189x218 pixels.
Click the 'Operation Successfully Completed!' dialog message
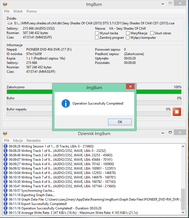point(98,103)
